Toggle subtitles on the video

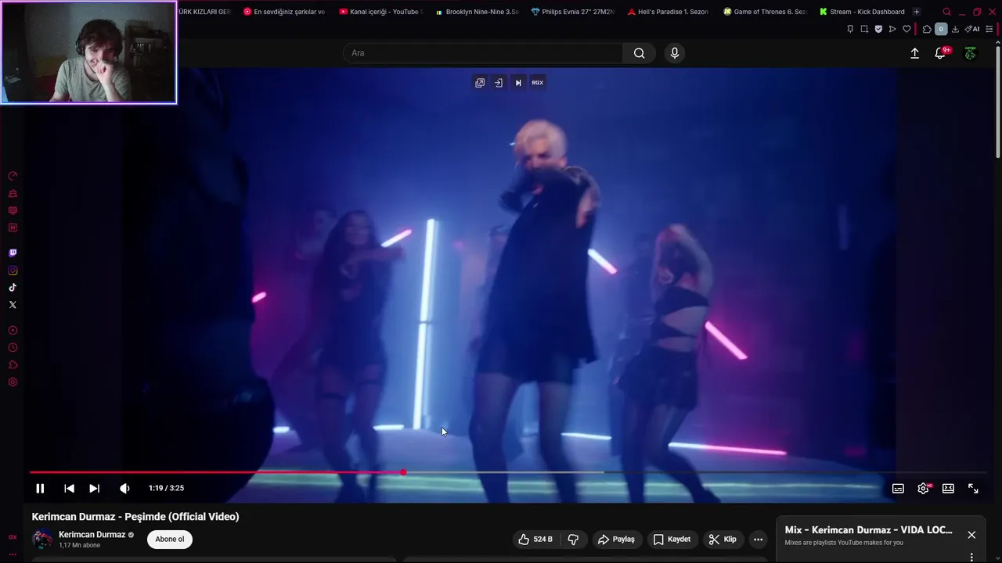tap(898, 488)
